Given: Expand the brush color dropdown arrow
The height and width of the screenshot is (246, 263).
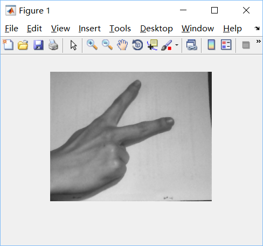Looking at the screenshot, I should (177, 45).
